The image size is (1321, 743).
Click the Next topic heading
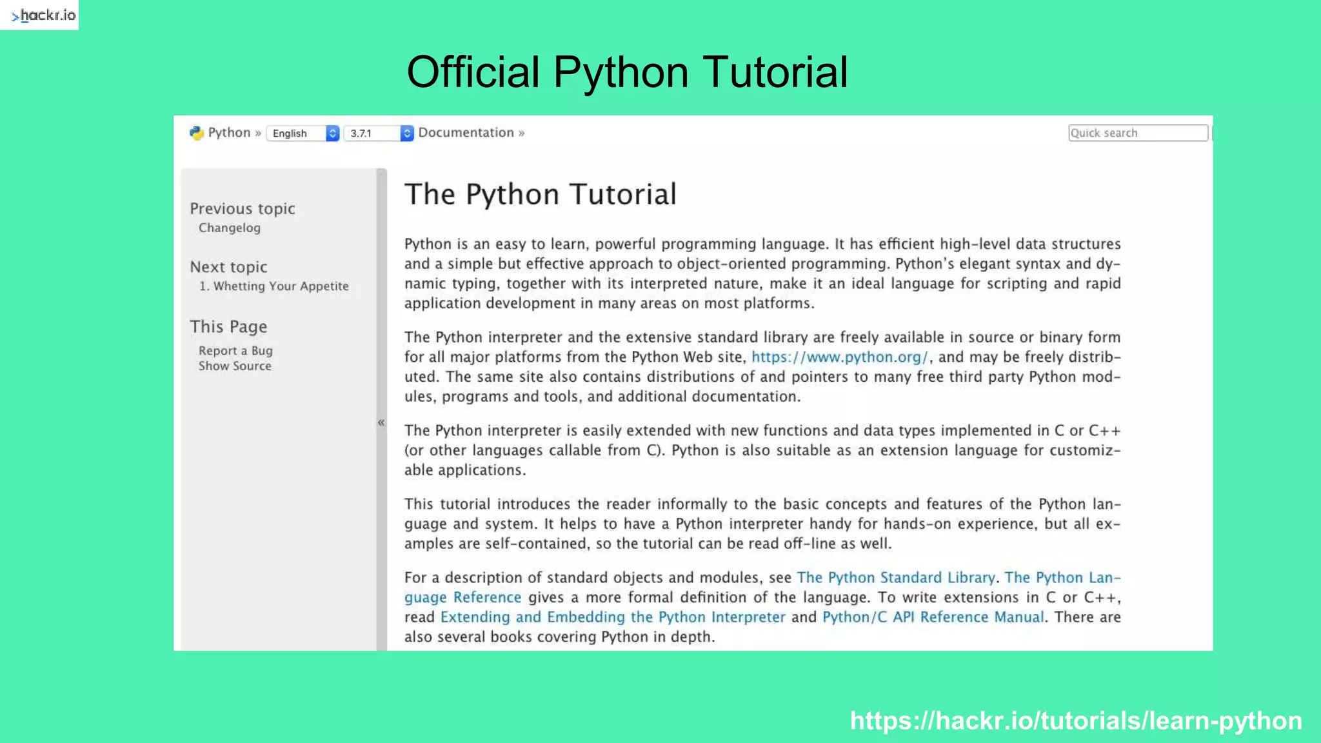point(228,266)
